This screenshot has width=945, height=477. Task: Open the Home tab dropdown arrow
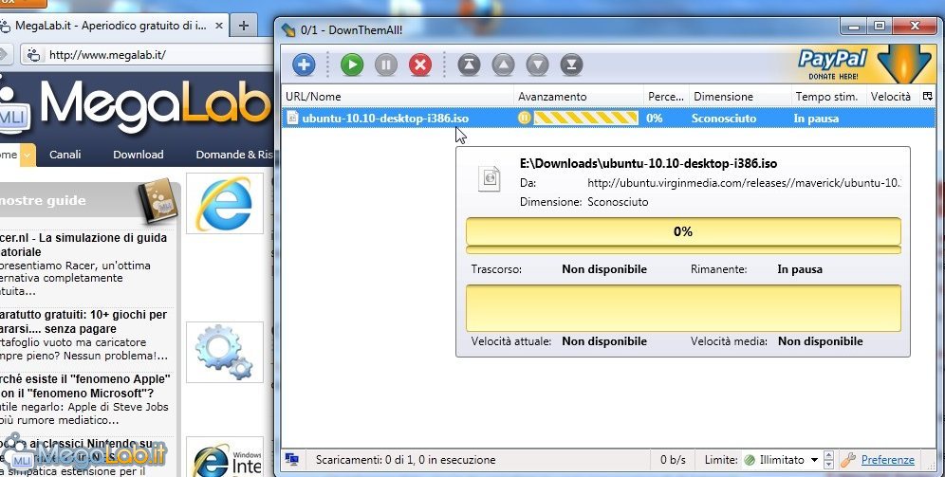point(28,155)
